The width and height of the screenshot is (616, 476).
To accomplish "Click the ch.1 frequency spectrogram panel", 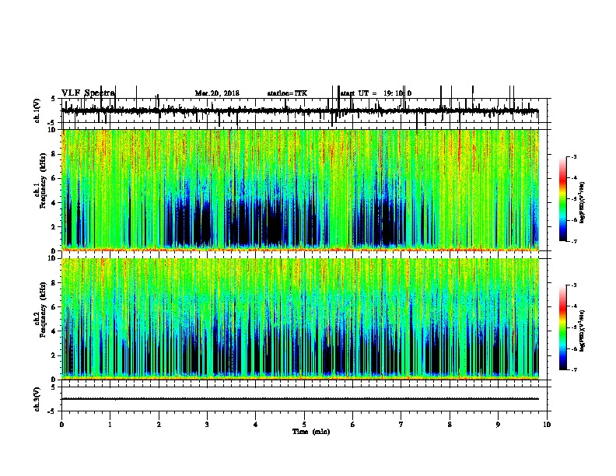I will [300, 190].
